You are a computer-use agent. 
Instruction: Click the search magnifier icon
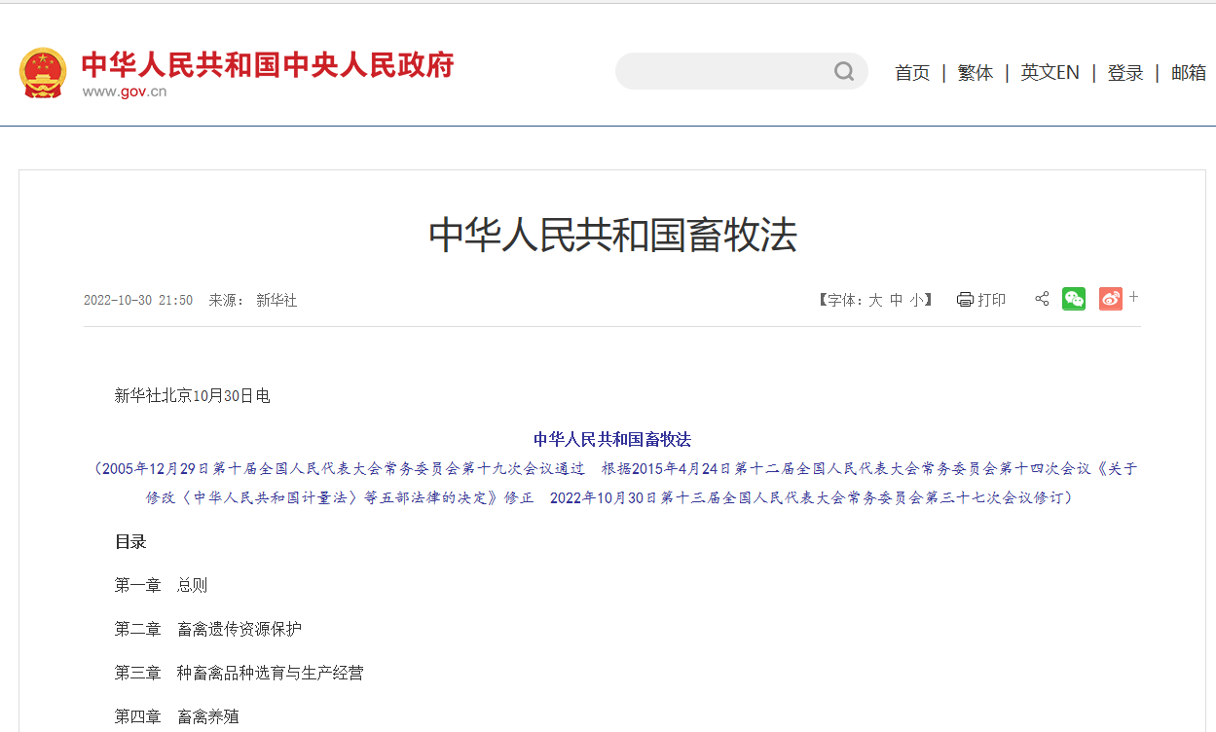pos(843,71)
